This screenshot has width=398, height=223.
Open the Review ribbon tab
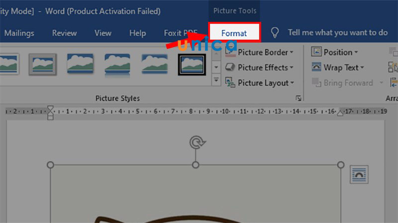65,33
